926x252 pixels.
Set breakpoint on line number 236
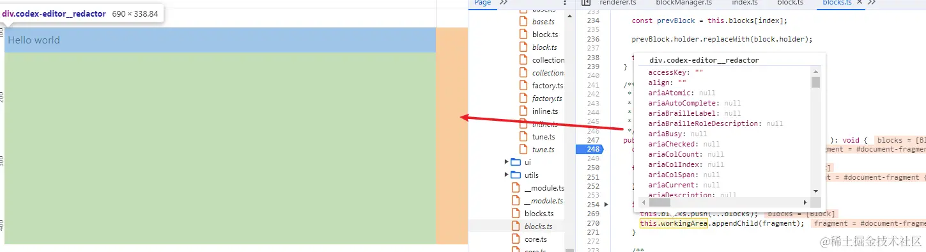click(x=594, y=39)
